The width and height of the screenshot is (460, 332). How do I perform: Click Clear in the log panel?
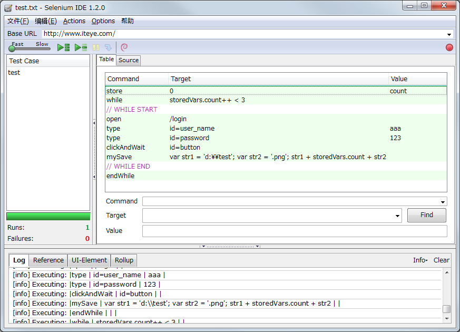click(x=441, y=260)
